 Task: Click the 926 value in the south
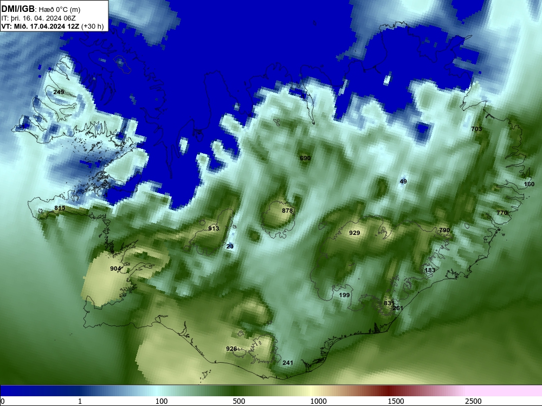(231, 349)
